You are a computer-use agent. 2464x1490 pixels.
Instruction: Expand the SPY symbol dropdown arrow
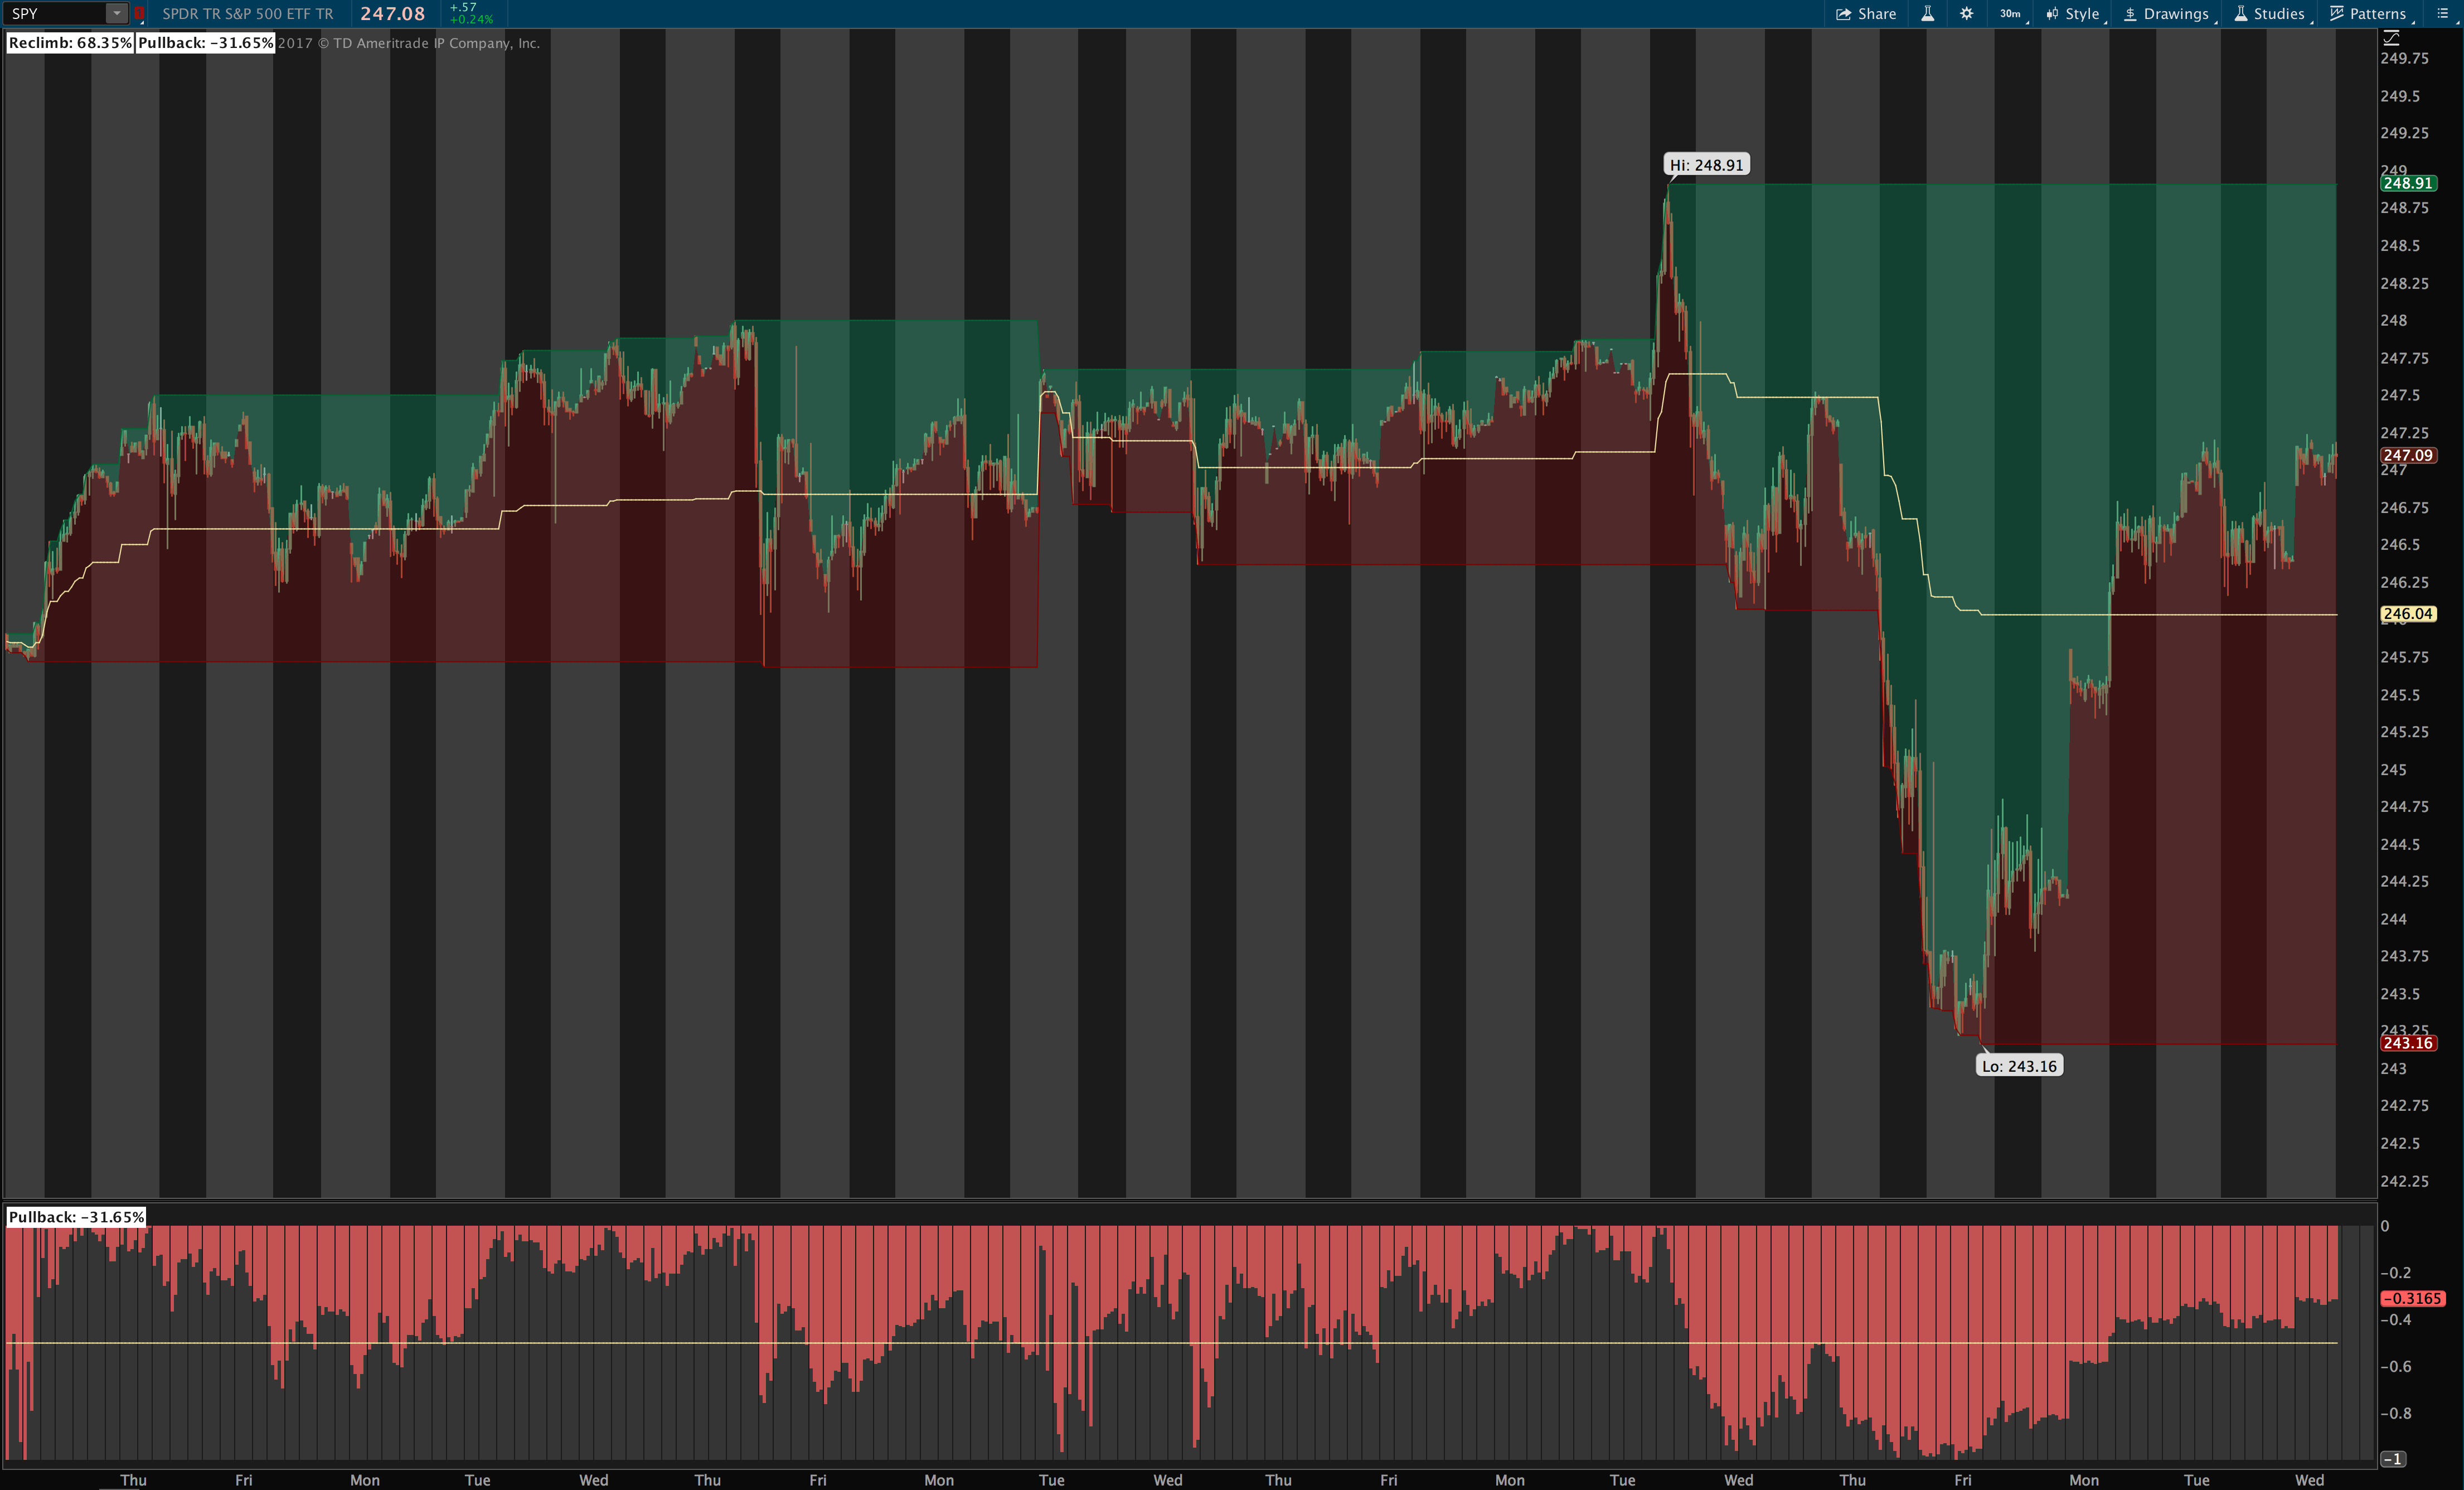point(117,14)
